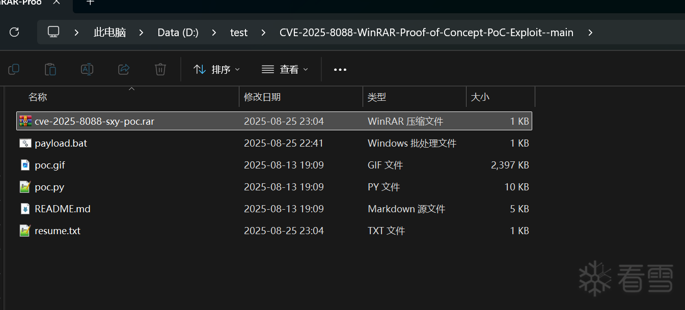Click the date of poc.gif

click(284, 165)
